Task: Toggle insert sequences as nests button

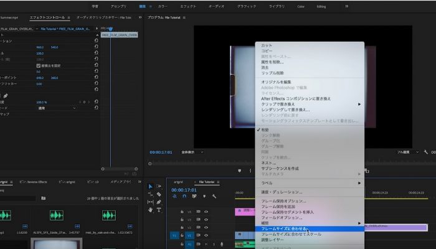Action: (x=174, y=196)
